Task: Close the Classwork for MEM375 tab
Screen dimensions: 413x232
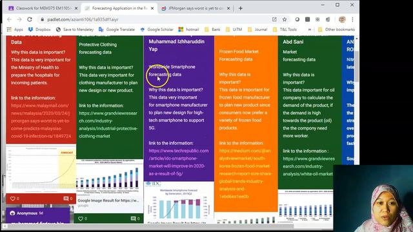Action: [x=76, y=8]
